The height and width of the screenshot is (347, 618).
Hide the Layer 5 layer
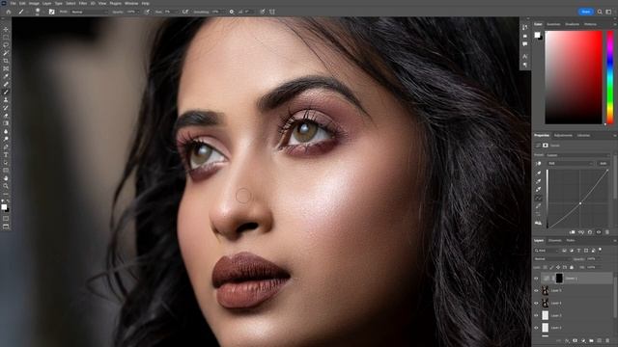pyautogui.click(x=536, y=291)
